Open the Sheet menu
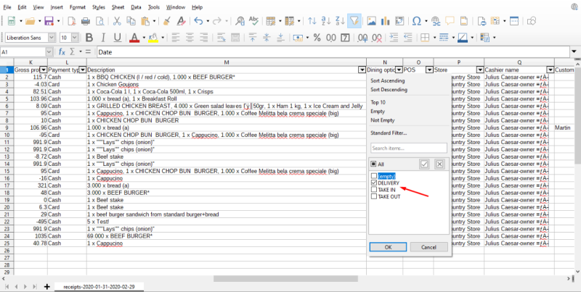Image resolution: width=581 pixels, height=292 pixels. [117, 7]
